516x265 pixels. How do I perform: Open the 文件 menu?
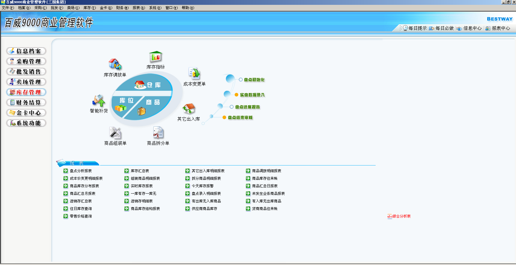point(8,8)
